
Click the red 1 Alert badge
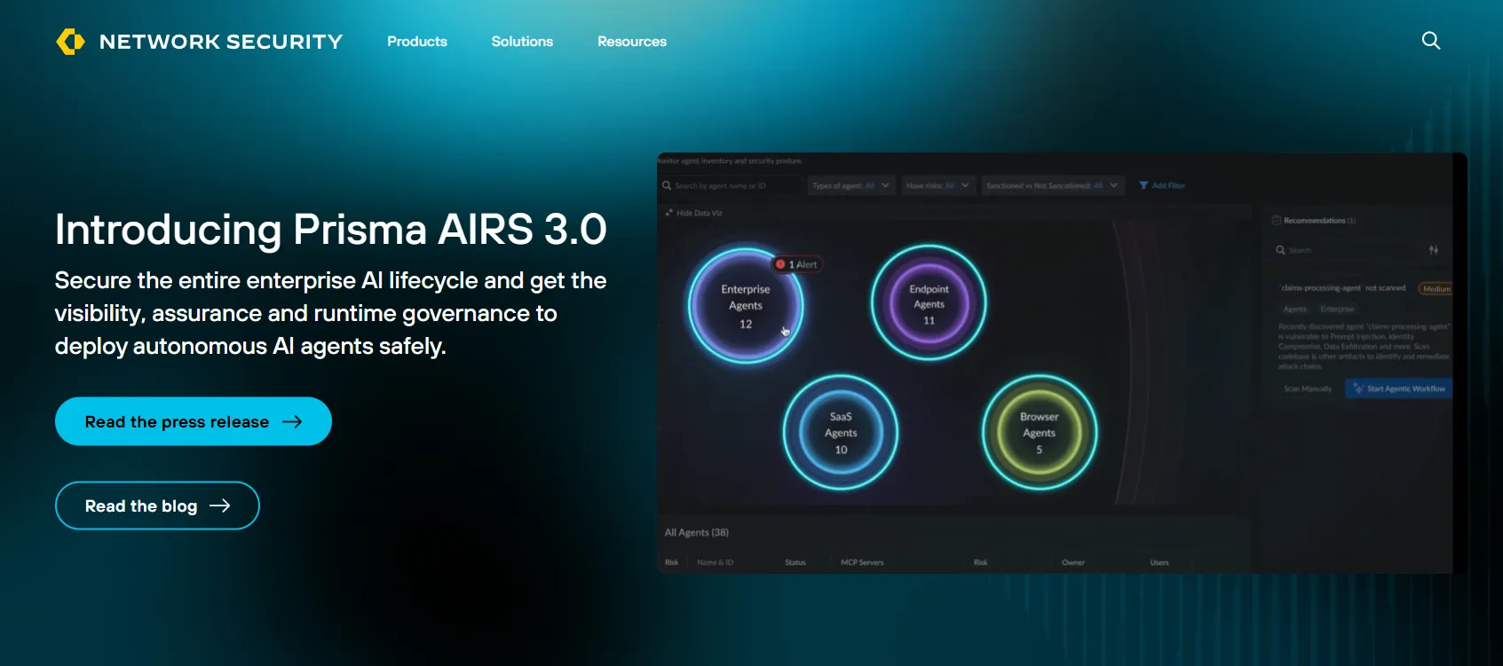(x=797, y=264)
